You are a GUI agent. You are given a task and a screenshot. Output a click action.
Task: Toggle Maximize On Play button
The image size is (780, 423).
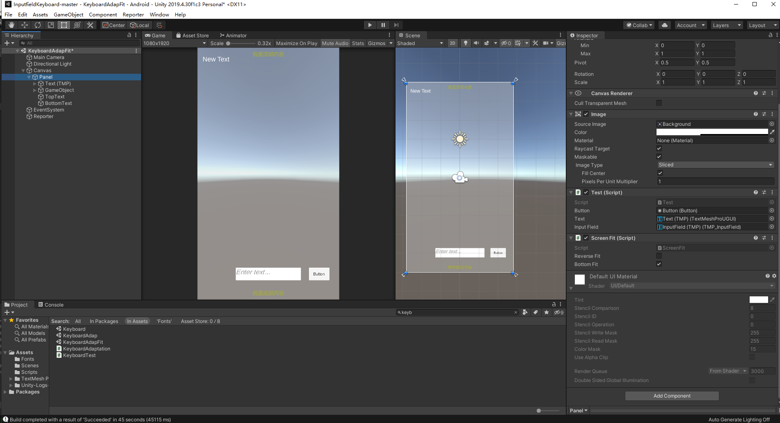[297, 43]
